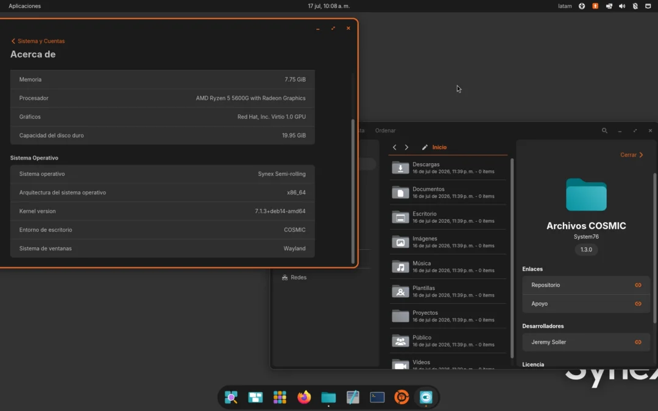Open COSMIC Settings from the dock
Image resolution: width=658 pixels, height=411 pixels.
click(x=425, y=397)
